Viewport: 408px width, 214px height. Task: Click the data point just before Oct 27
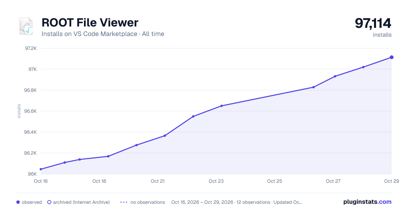[313, 87]
